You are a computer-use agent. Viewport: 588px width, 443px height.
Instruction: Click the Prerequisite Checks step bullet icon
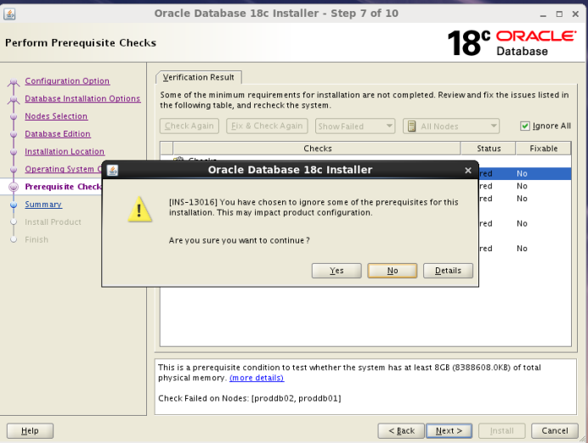[x=14, y=187]
